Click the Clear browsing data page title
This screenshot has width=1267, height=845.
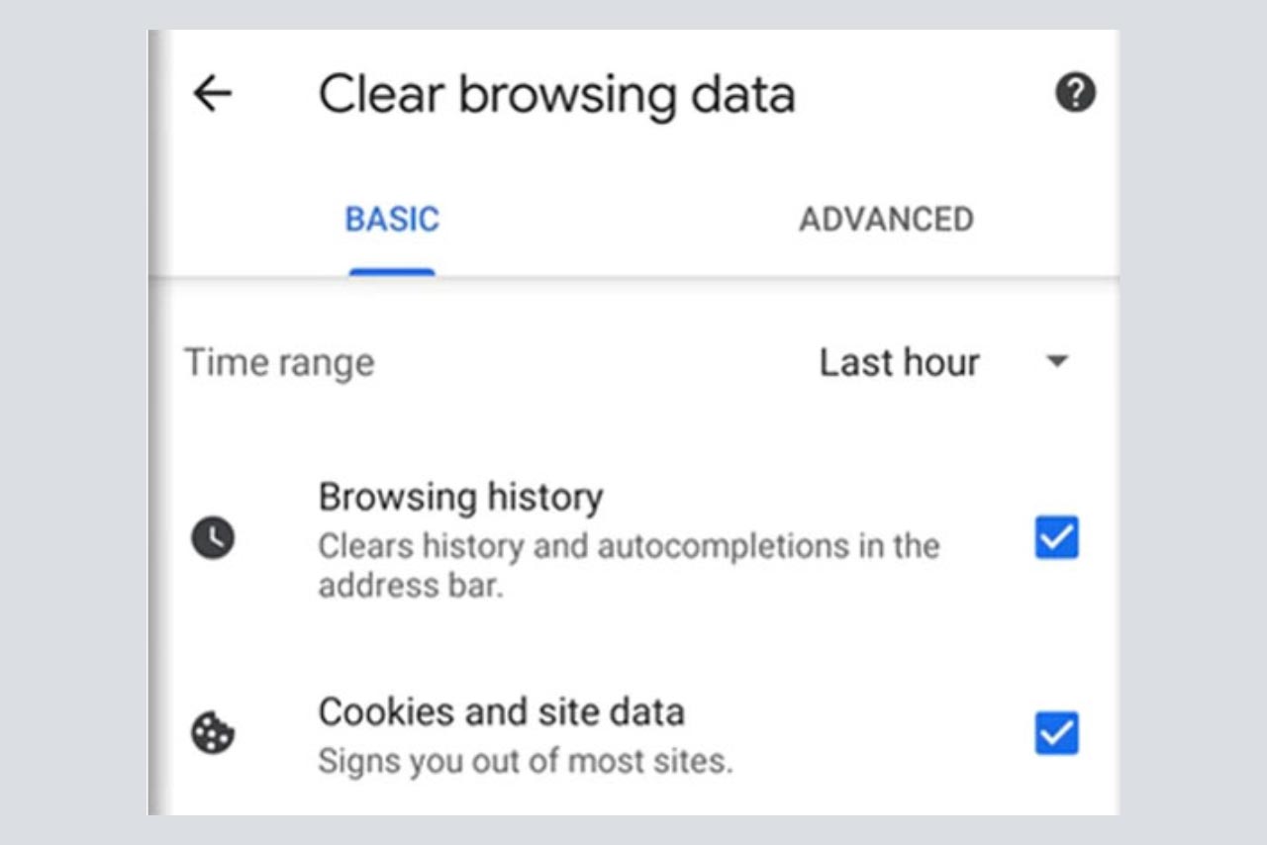pos(556,95)
